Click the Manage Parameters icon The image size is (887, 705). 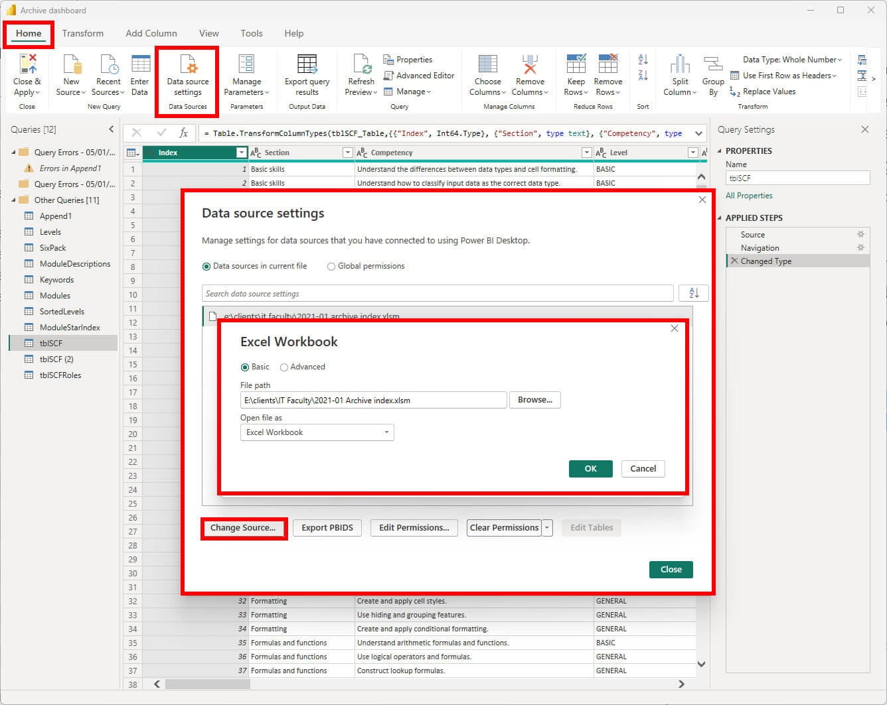point(246,64)
